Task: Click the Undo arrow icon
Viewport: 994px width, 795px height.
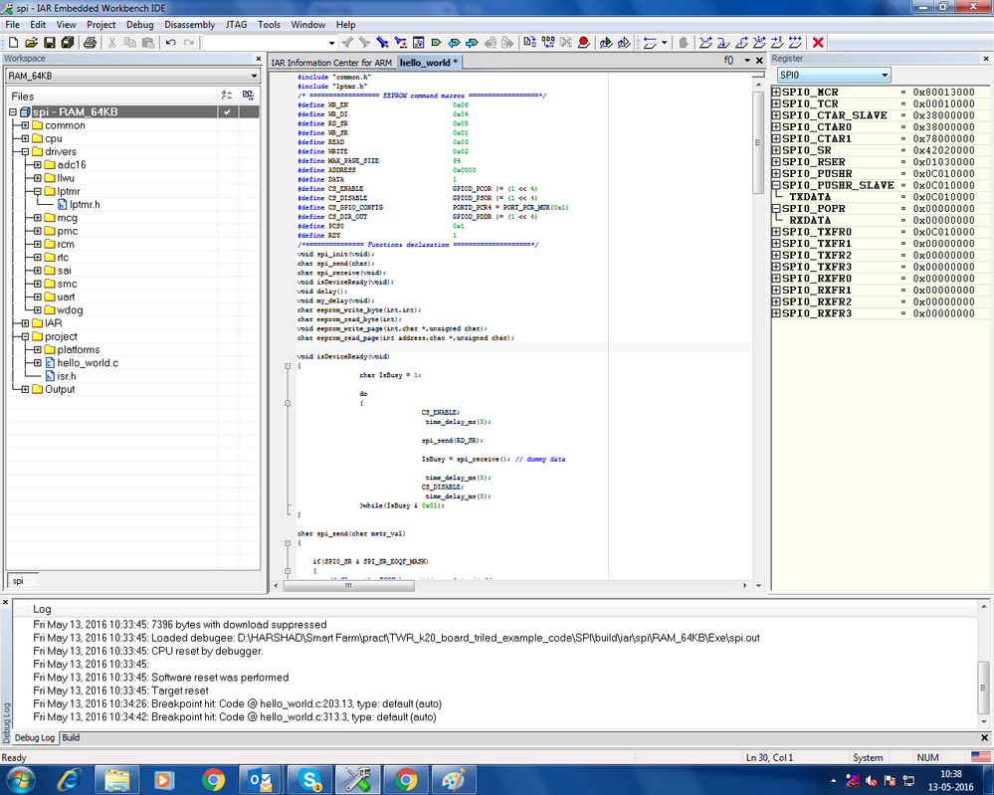Action: pyautogui.click(x=170, y=43)
